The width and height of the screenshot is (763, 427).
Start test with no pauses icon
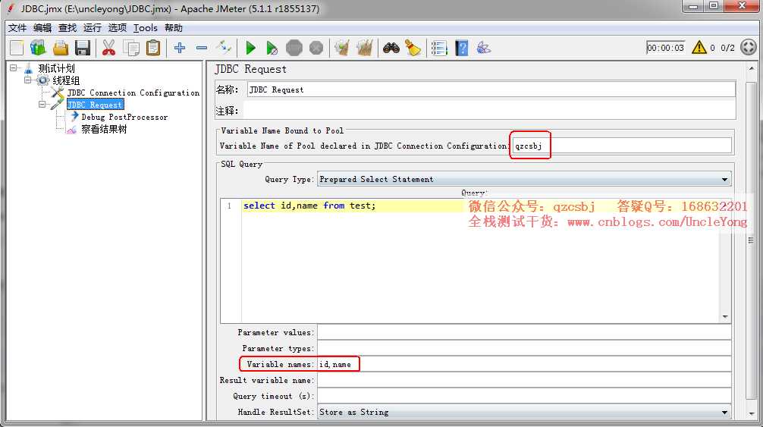tap(272, 48)
